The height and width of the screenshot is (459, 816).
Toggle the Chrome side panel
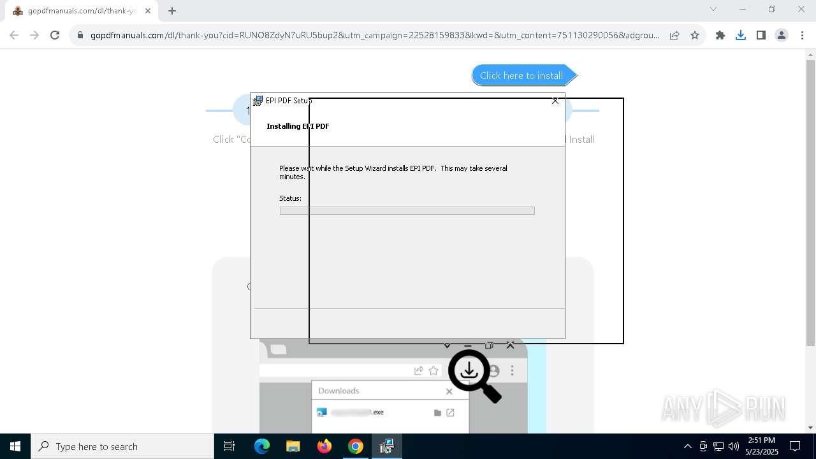click(x=761, y=35)
